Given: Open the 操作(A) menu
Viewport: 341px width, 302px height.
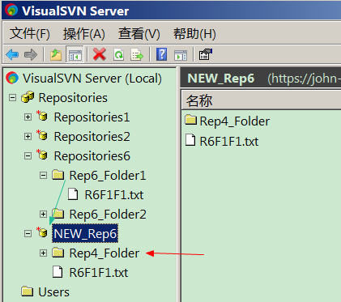Looking at the screenshot, I should point(84,34).
